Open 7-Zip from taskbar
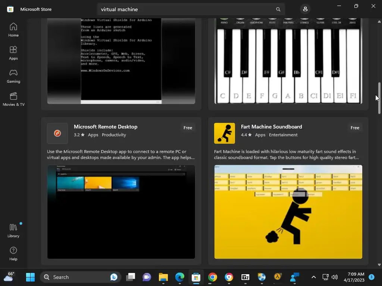The height and width of the screenshot is (286, 382). tap(245, 277)
